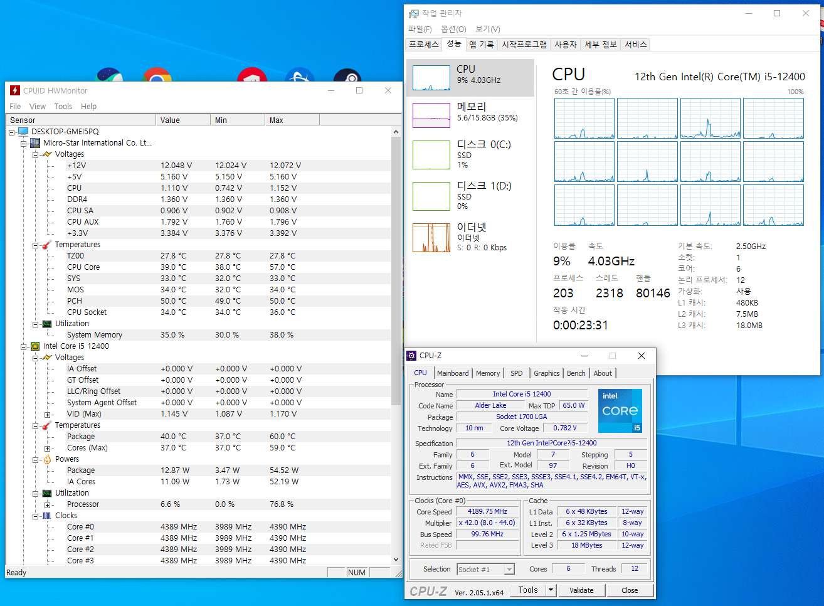Image resolution: width=824 pixels, height=606 pixels.
Task: Open the Socket #1 selection combo box
Action: point(485,569)
